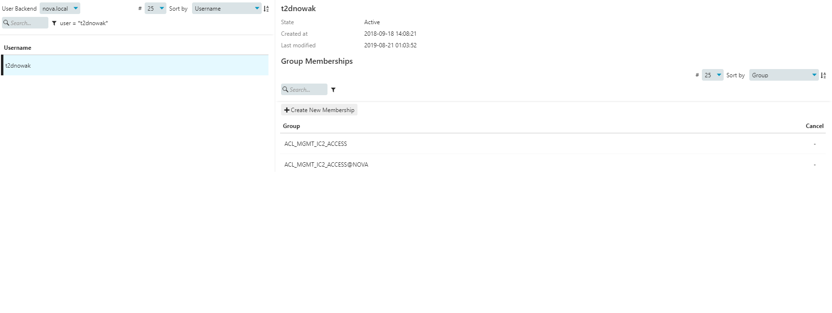The width and height of the screenshot is (832, 313).
Task: Select the t2dnowak user row
Action: [135, 66]
